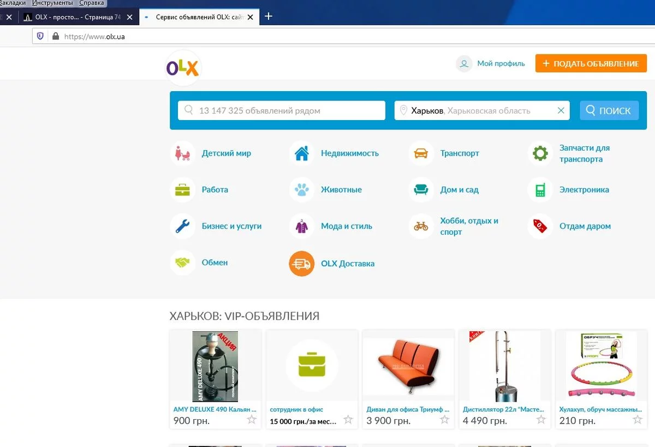Image resolution: width=655 pixels, height=447 pixels.
Task: Open the Недвижимость category link
Action: coord(350,153)
